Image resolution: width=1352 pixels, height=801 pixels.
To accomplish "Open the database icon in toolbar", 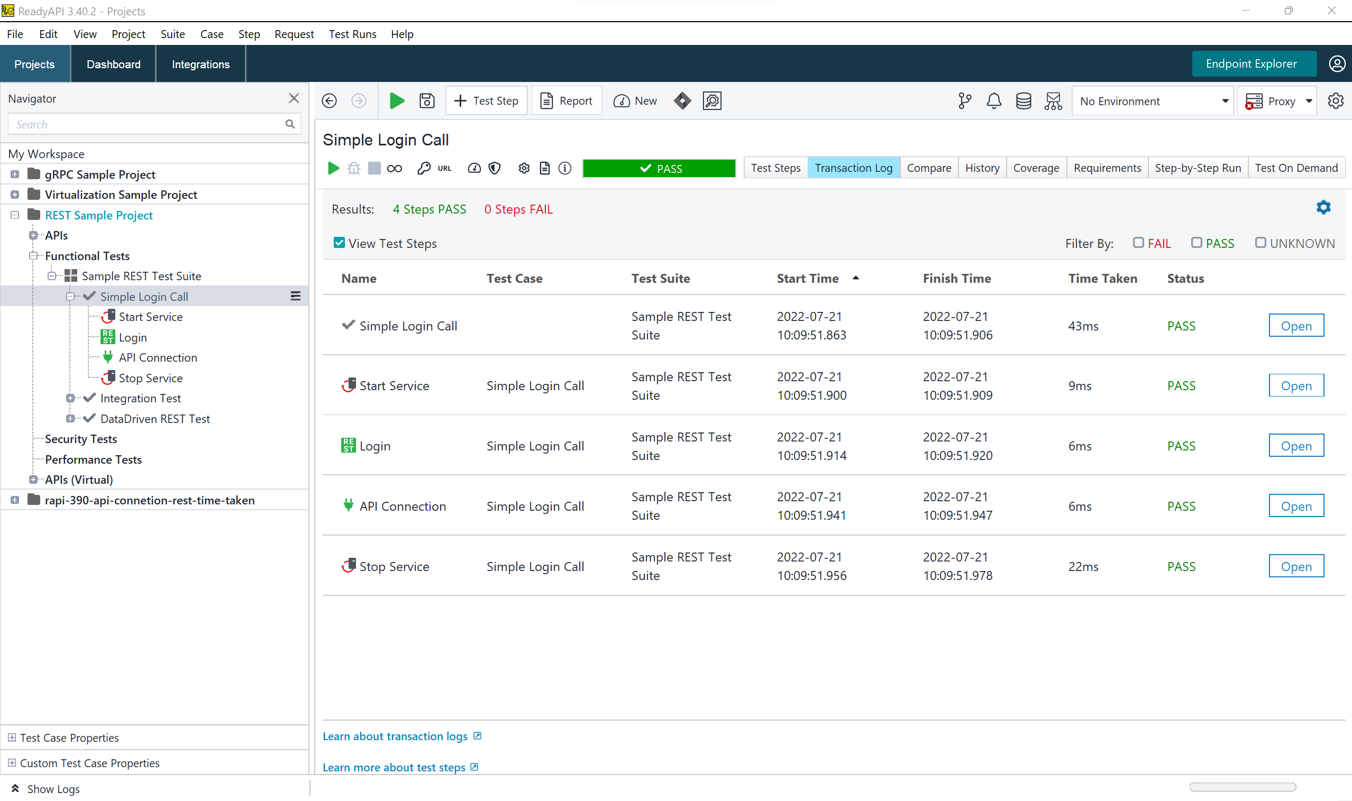I will pyautogui.click(x=1023, y=101).
